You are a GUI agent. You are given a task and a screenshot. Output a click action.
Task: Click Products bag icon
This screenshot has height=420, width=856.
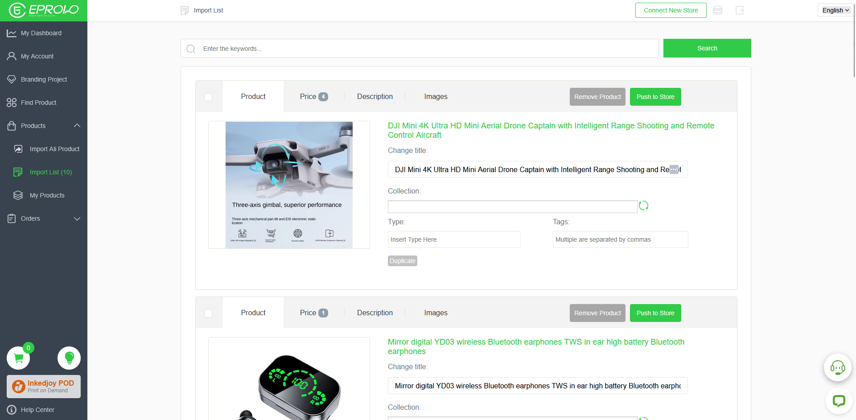tap(12, 126)
